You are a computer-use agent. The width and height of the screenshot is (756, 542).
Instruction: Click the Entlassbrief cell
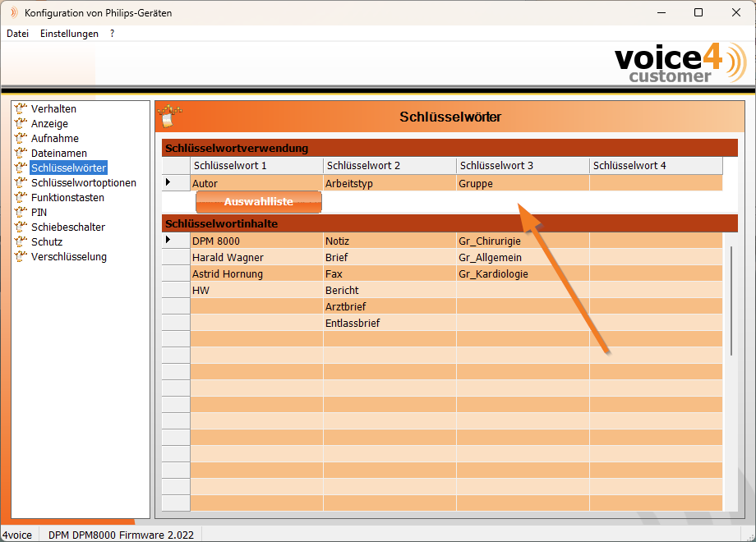(x=390, y=323)
